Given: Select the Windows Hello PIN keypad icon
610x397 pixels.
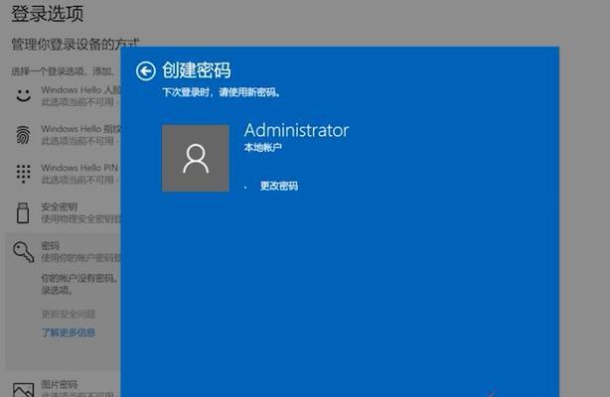Looking at the screenshot, I should coord(23,174).
